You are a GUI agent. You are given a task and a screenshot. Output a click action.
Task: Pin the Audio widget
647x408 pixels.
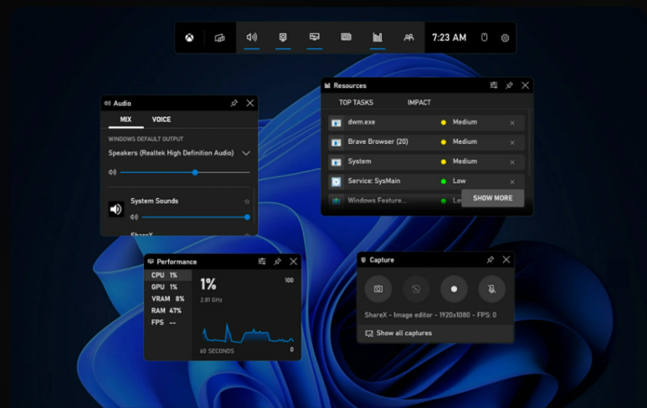234,103
